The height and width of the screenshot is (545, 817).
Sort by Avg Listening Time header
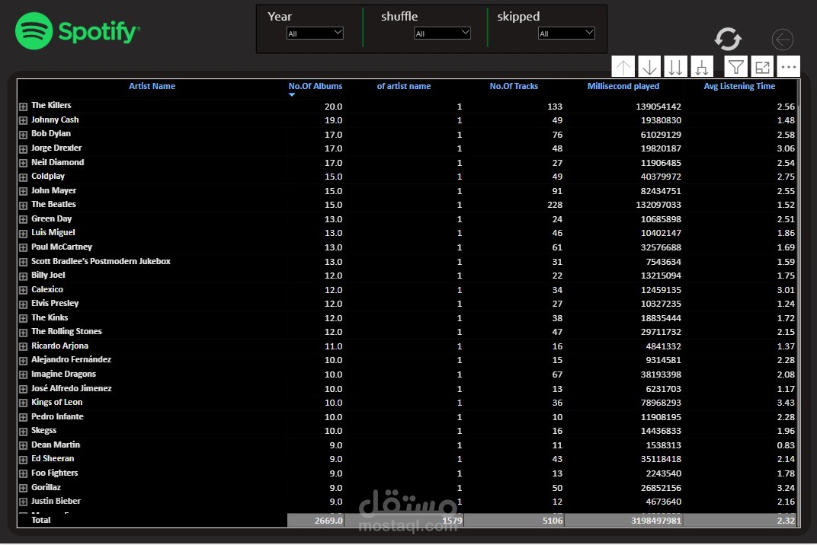click(739, 87)
